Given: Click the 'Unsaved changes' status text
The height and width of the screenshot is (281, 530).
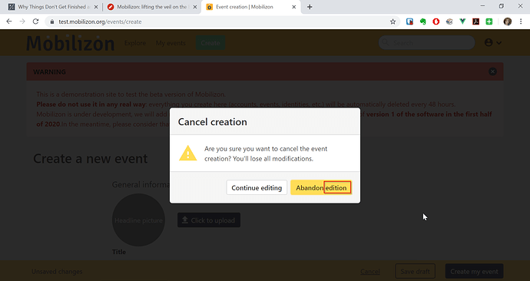Looking at the screenshot, I should pyautogui.click(x=57, y=272).
